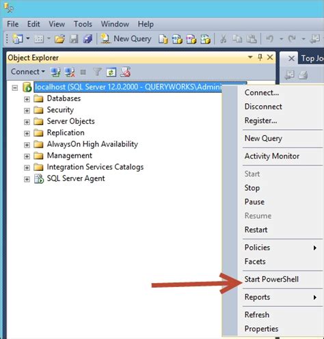The width and height of the screenshot is (324, 339).
Task: Click the Filter funnel icon
Action: pos(97,72)
